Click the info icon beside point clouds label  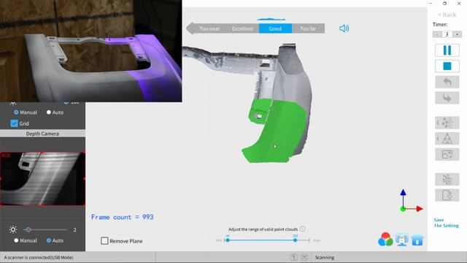tap(302, 229)
